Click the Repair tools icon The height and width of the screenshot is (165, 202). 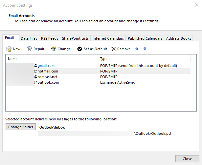pyautogui.click(x=29, y=49)
